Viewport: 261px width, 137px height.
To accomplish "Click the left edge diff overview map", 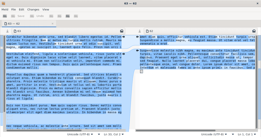I will pyautogui.click(x=2, y=81).
